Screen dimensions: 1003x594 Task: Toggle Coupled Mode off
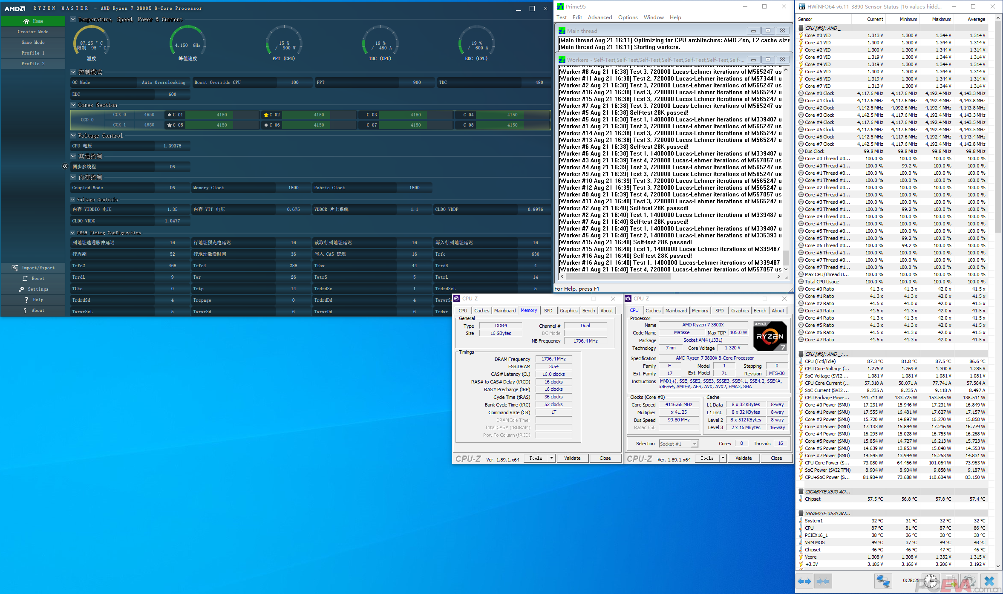click(x=172, y=187)
